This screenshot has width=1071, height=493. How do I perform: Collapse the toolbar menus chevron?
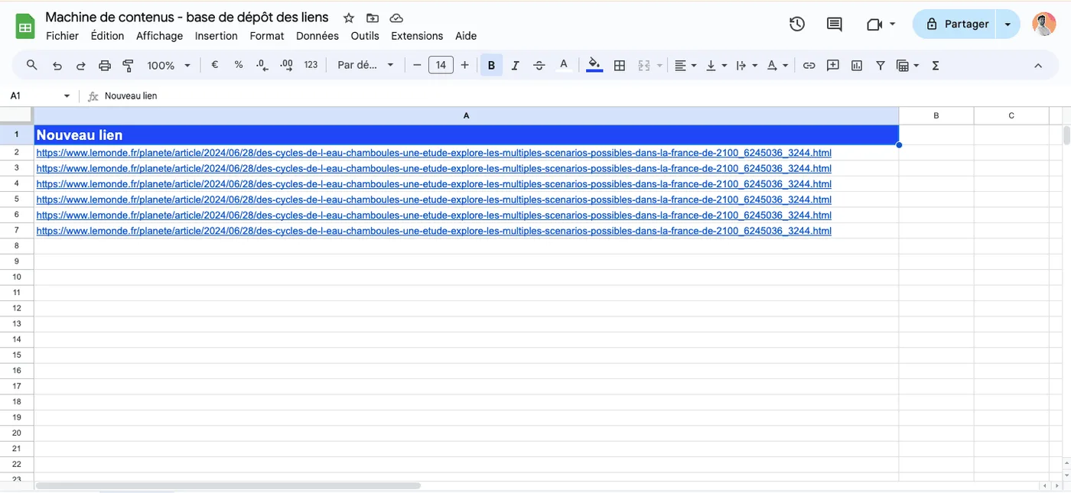point(1038,66)
